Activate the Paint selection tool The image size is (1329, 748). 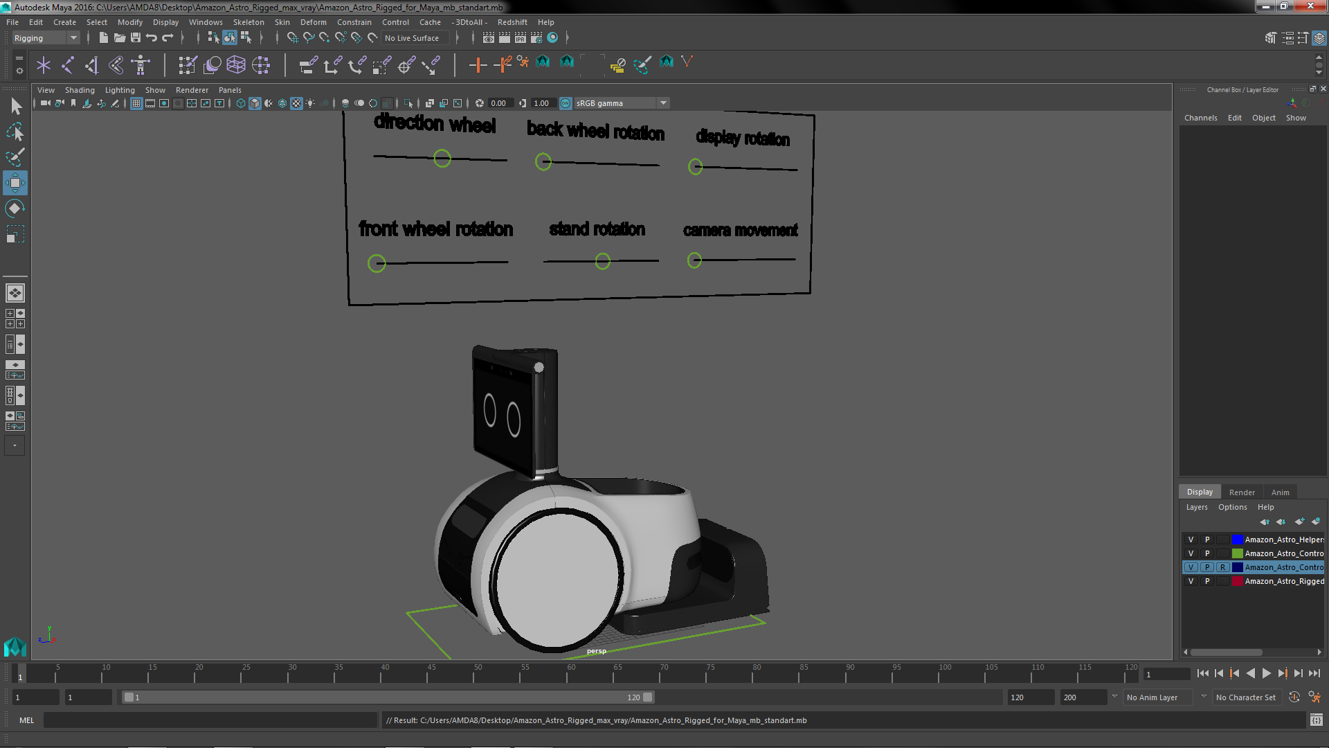(x=15, y=157)
